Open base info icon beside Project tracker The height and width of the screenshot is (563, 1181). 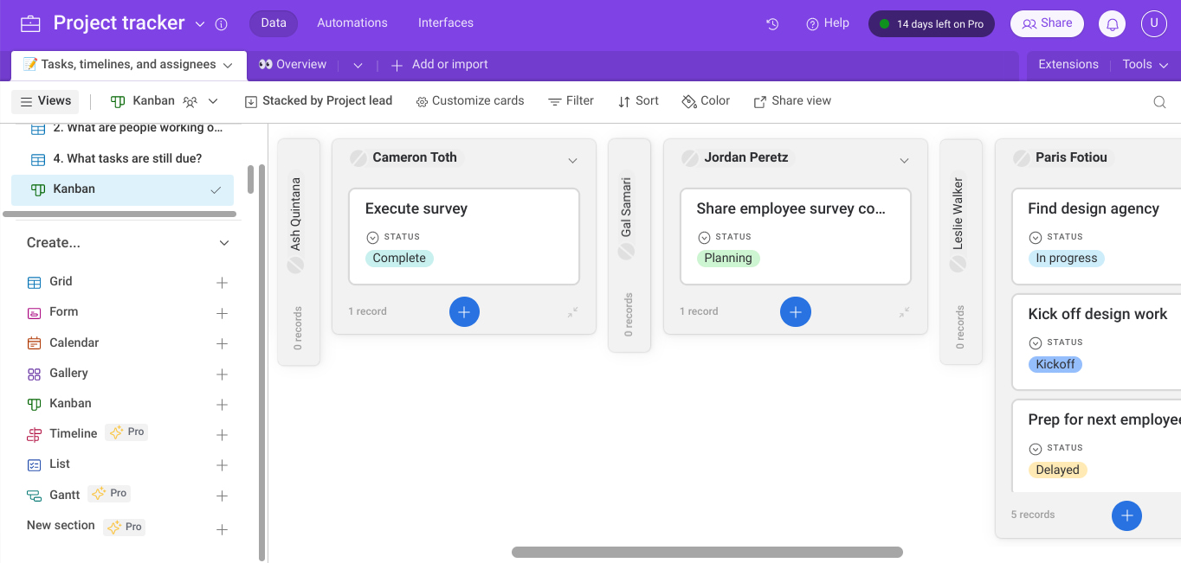pyautogui.click(x=221, y=24)
